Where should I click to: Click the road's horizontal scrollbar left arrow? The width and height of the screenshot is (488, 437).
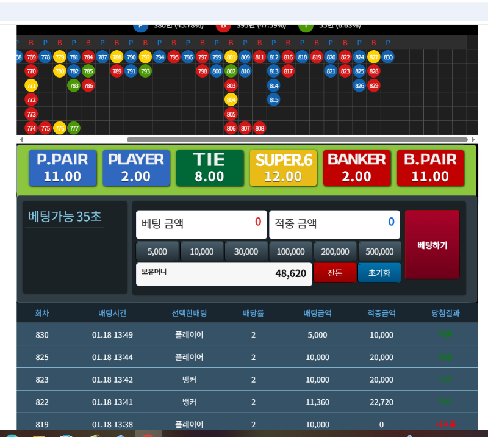[x=23, y=140]
